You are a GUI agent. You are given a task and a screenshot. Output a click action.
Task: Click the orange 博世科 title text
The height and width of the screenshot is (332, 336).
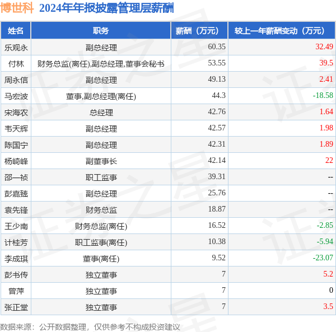[17, 8]
